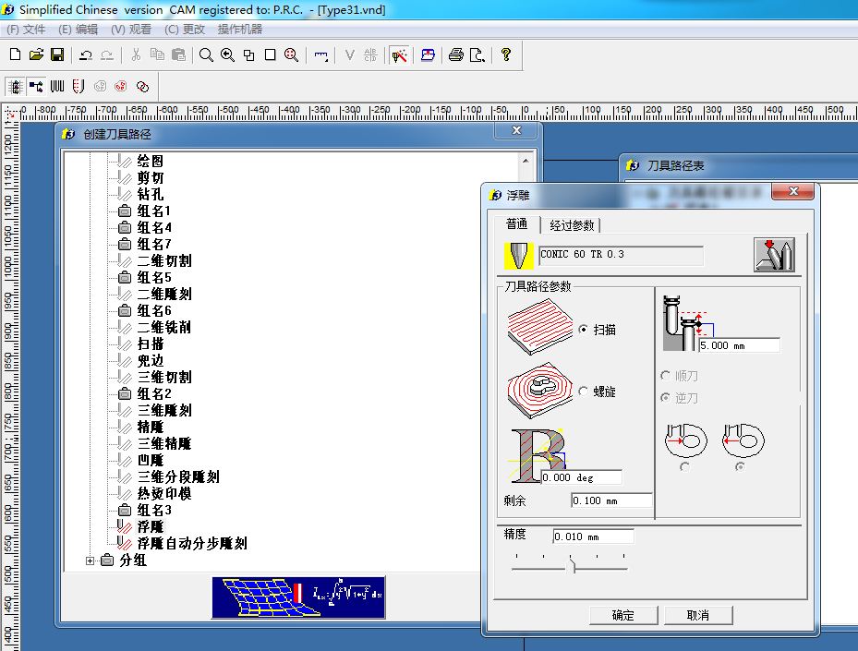Select 二维切割 in the tree
This screenshot has height=651, width=858.
(164, 260)
